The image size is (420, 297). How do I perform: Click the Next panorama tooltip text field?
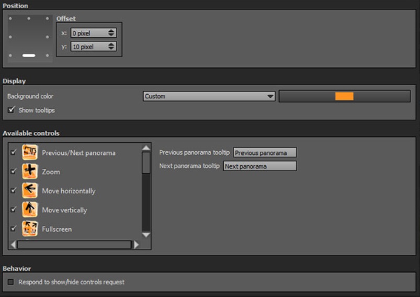coord(260,166)
